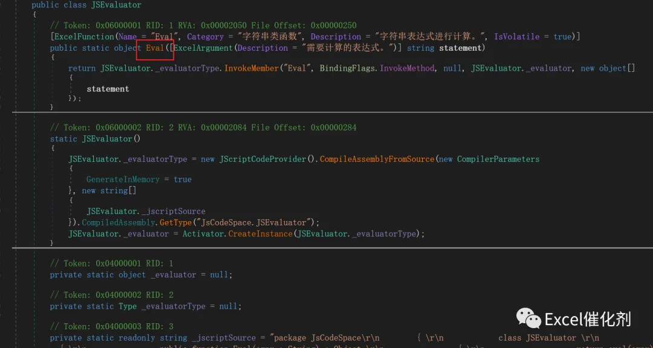This screenshot has width=653, height=348.
Task: Select the CompiledAssembly property
Action: point(119,222)
